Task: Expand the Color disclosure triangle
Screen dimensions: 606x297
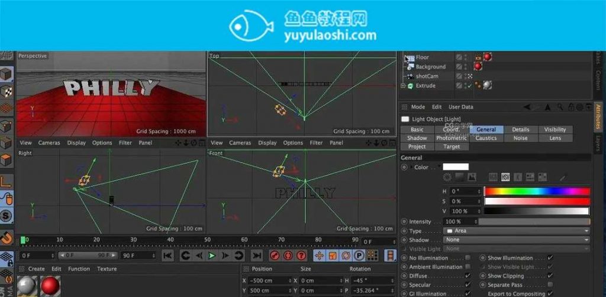Action: [x=411, y=167]
